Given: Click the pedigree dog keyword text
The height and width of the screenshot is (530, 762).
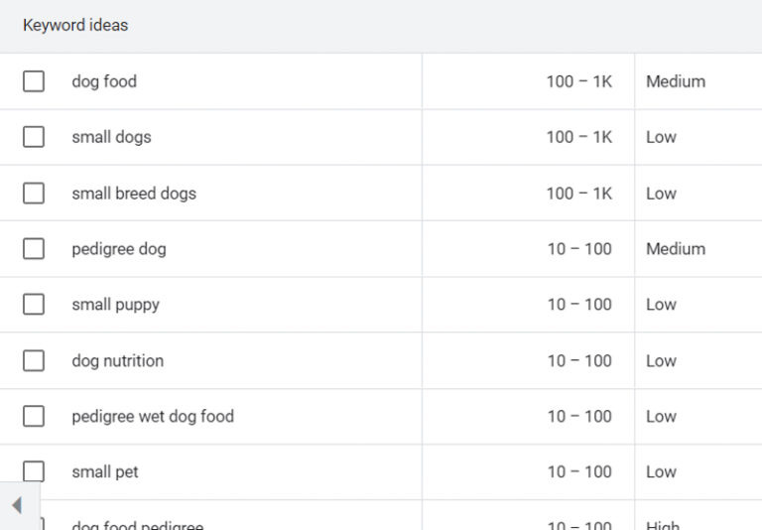Looking at the screenshot, I should pyautogui.click(x=119, y=249).
